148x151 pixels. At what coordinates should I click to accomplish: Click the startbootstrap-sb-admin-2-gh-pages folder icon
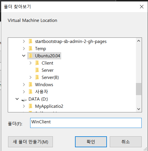(x=30, y=41)
